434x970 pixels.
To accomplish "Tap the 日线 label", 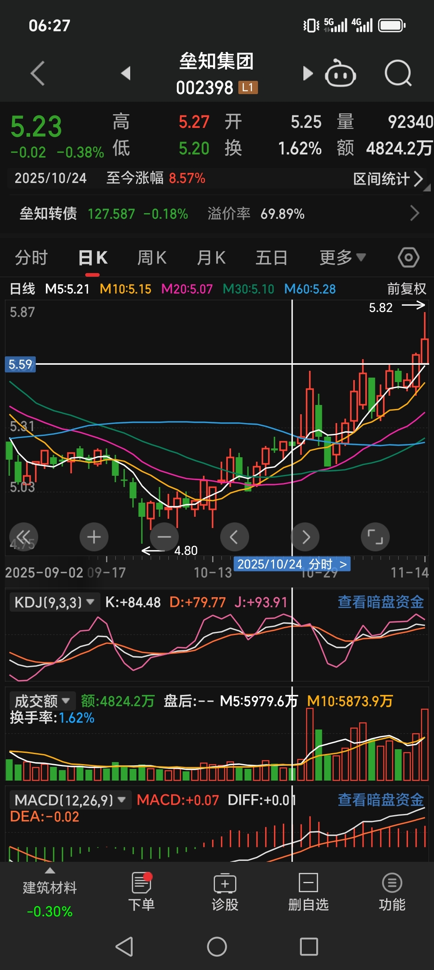I will (x=23, y=289).
